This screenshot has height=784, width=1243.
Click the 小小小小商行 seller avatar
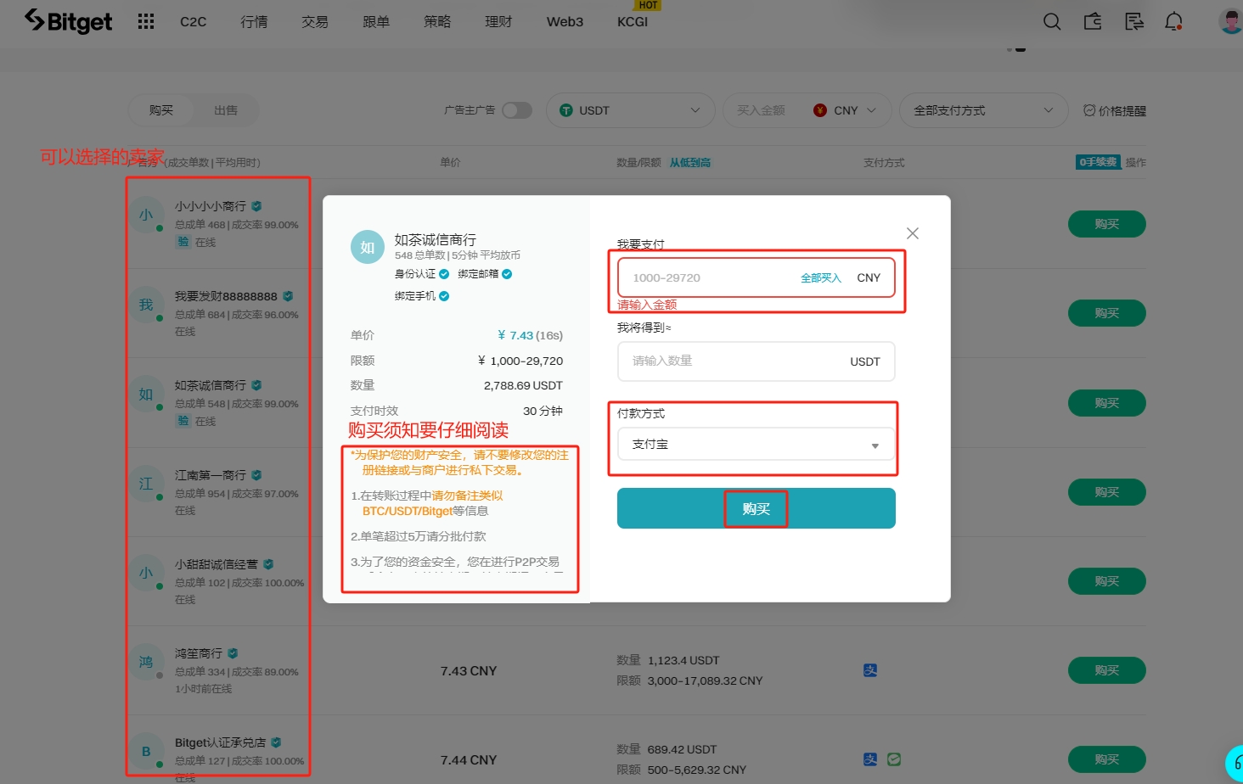tap(146, 216)
